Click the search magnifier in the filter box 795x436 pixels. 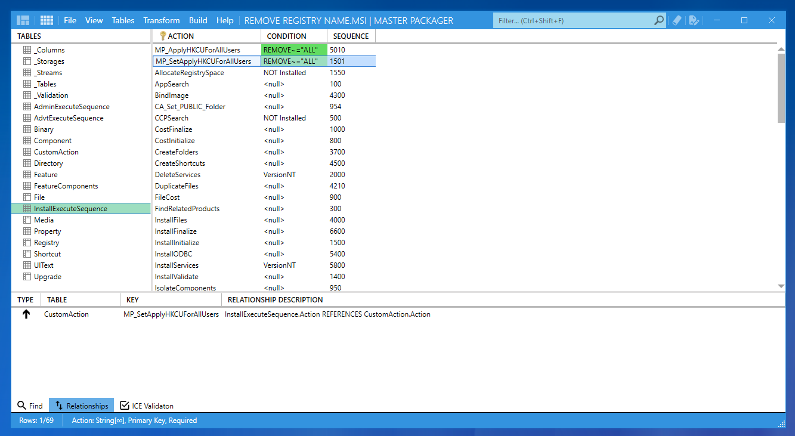point(658,20)
